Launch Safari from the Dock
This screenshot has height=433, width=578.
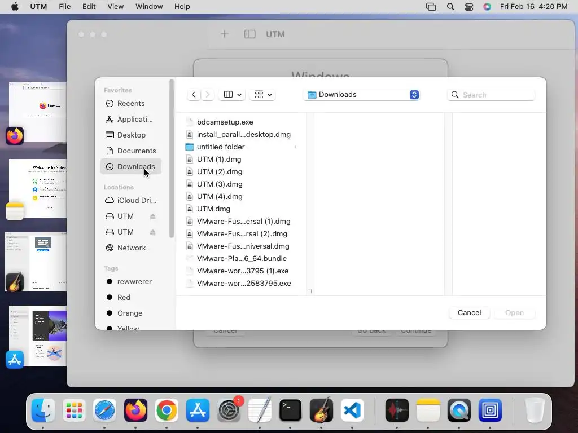pos(104,410)
